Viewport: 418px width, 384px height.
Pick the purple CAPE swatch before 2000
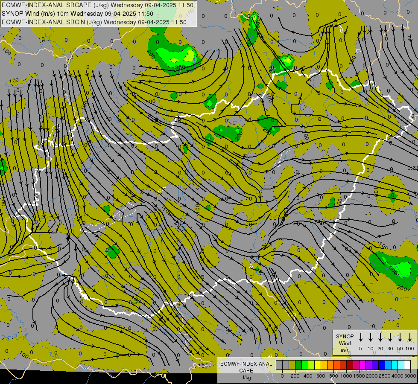369,365
